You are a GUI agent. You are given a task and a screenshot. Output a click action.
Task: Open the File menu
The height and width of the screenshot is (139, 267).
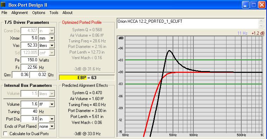4,13
